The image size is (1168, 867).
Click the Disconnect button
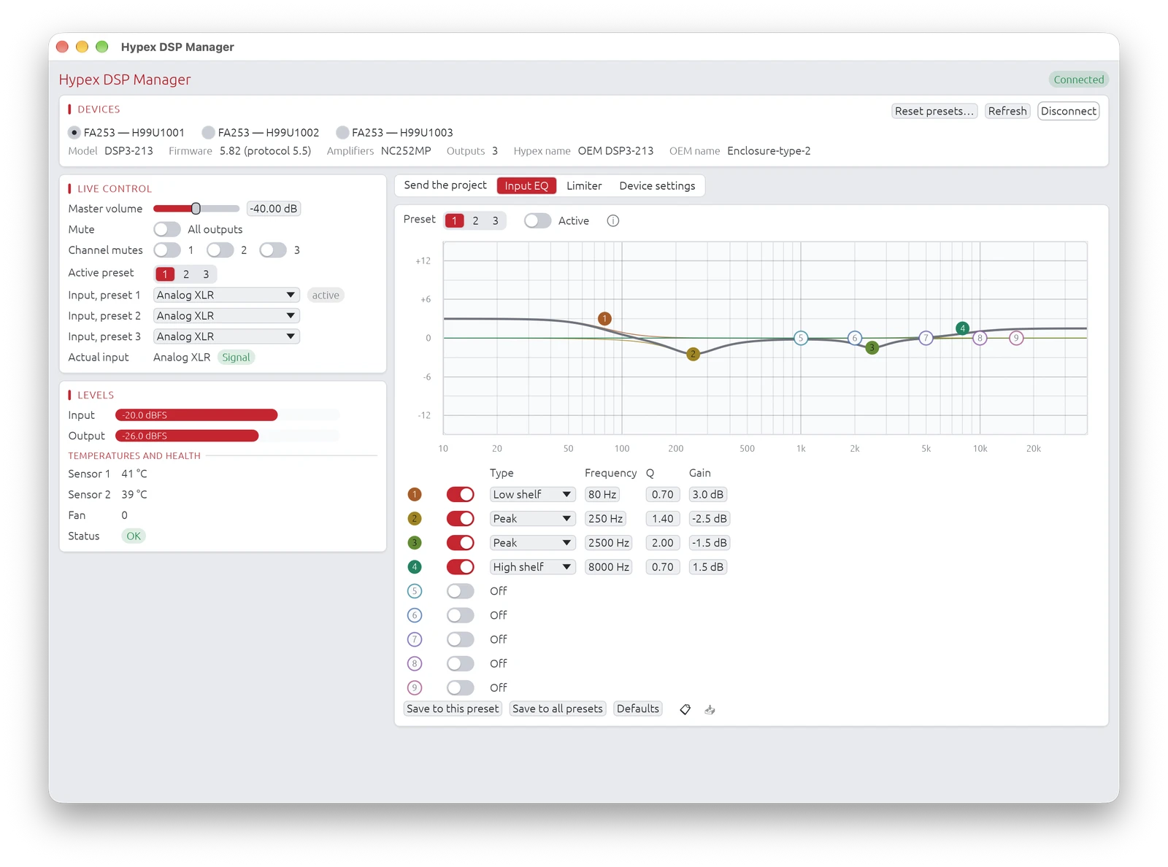1068,111
